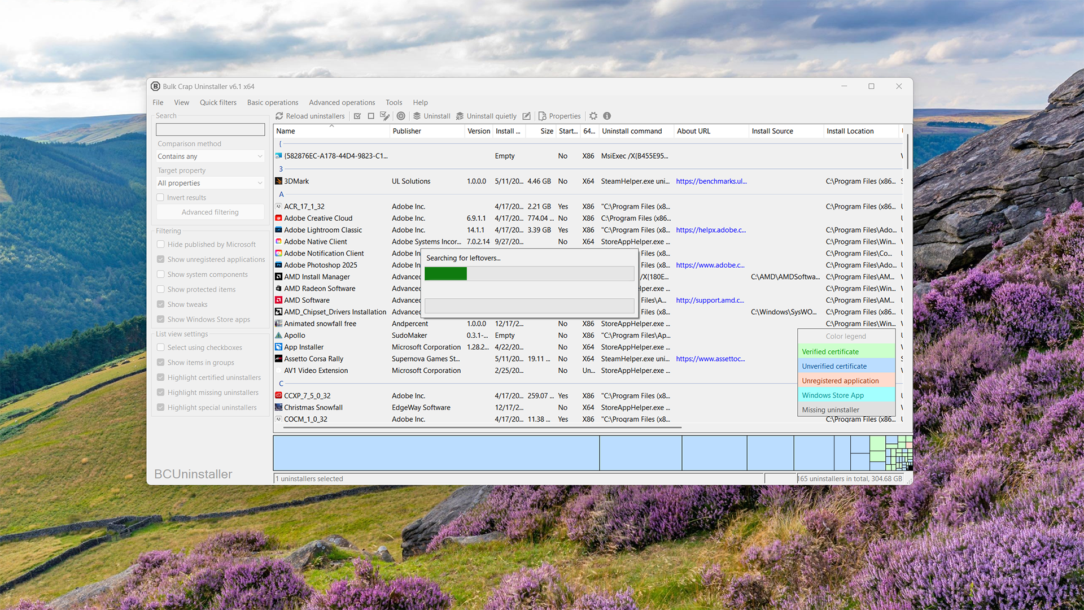
Task: Click the Animated snowfall free icon
Action: pos(278,324)
